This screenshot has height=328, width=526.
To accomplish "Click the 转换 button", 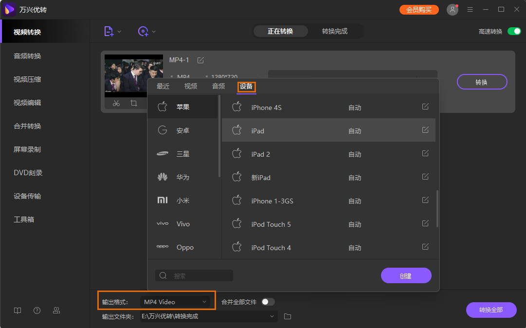I will (482, 82).
